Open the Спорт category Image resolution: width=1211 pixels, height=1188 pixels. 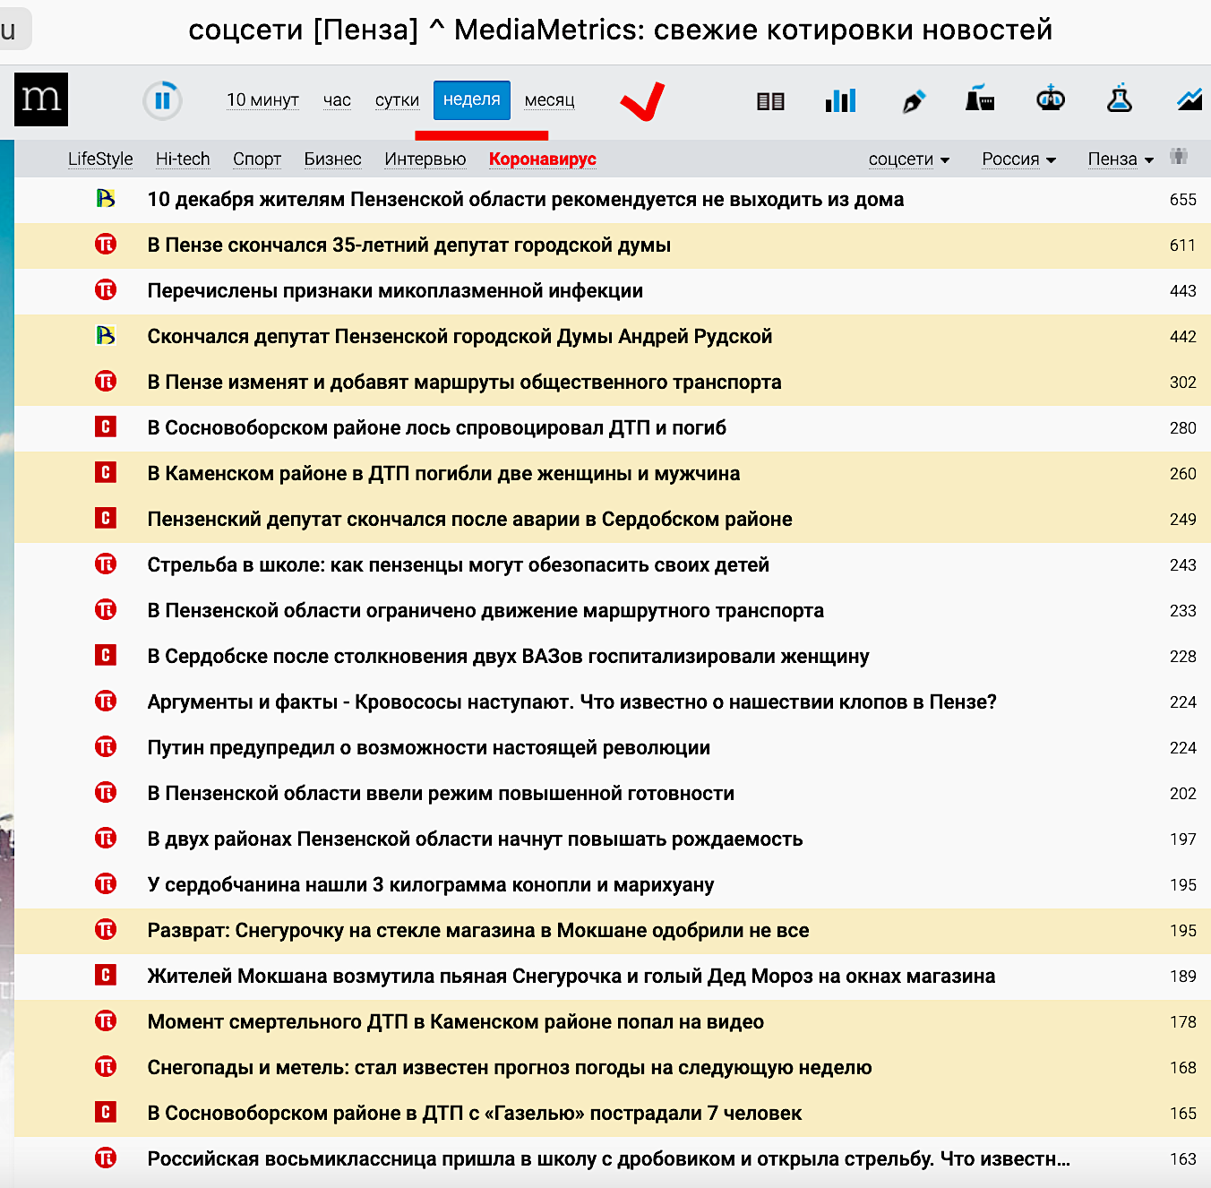tap(257, 159)
